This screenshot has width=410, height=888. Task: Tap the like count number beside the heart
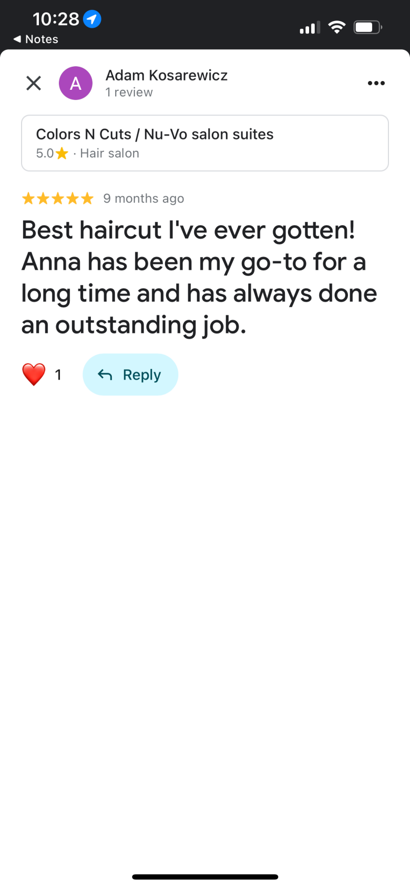pyautogui.click(x=58, y=375)
